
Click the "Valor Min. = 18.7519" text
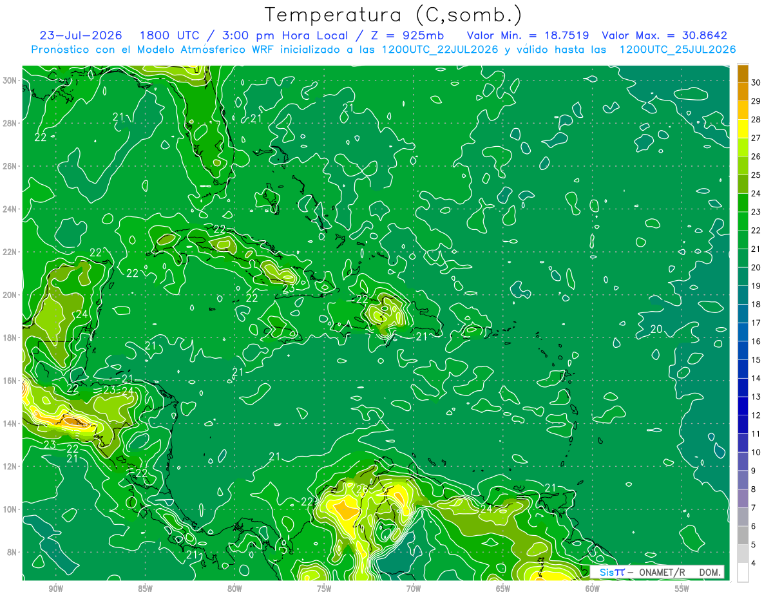click(x=528, y=35)
